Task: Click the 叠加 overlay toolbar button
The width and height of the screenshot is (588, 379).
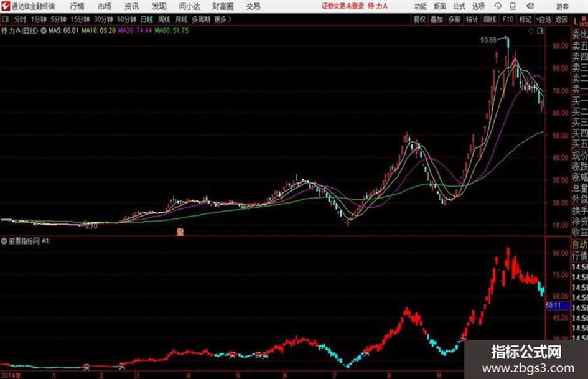Action: click(x=437, y=19)
